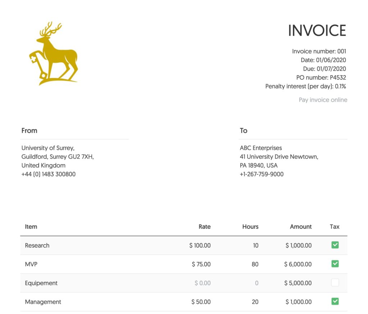Click the Item column header
Screen dimensions: 368x314
pyautogui.click(x=31, y=227)
